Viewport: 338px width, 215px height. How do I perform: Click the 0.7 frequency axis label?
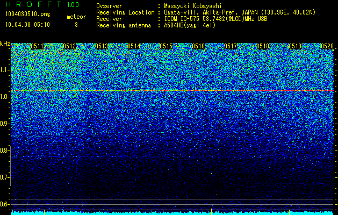point(4,177)
